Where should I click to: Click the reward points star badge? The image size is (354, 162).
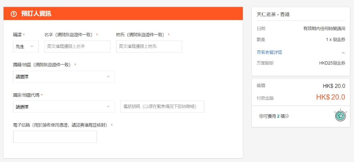tap(340, 116)
